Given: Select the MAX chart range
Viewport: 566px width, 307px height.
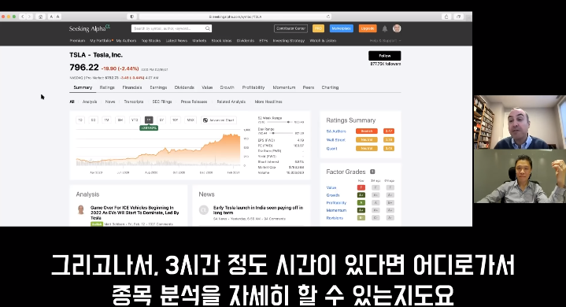Looking at the screenshot, I should (x=191, y=120).
